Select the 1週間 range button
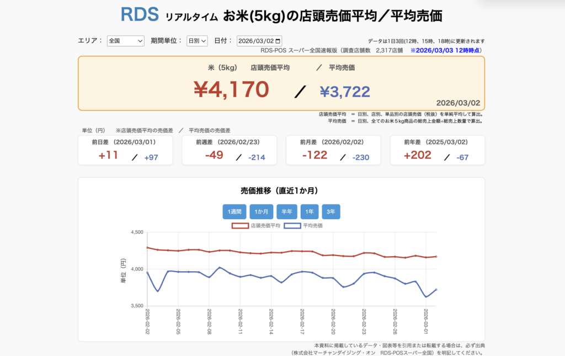 pos(234,211)
